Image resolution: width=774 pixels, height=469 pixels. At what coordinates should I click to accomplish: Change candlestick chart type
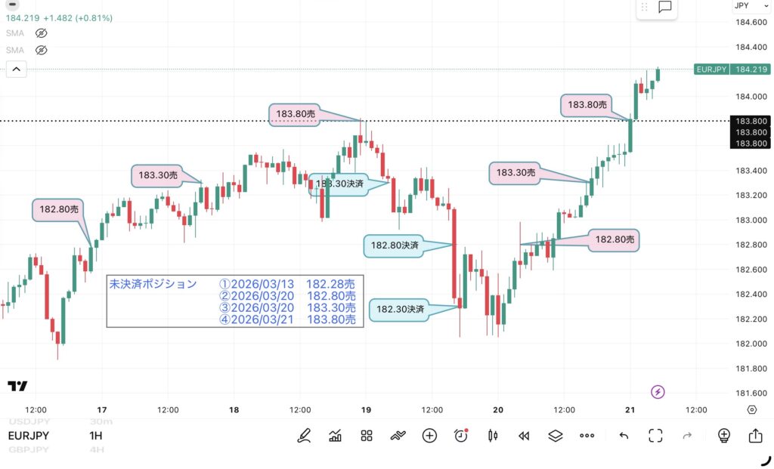[x=493, y=435]
